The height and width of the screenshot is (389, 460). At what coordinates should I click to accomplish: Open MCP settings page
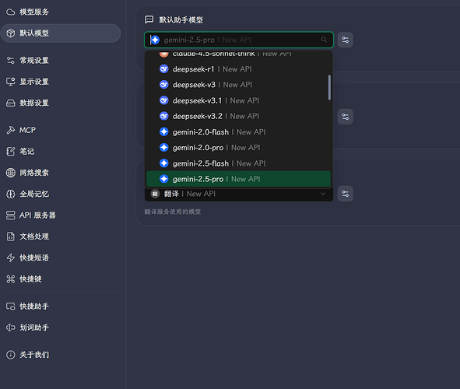point(61,130)
